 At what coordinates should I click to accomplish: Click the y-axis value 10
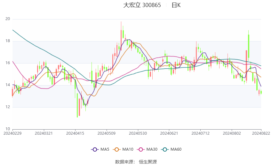click(x=8, y=129)
